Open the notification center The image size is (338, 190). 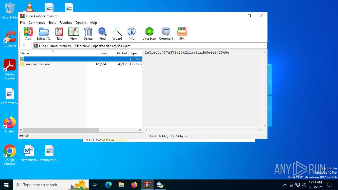click(329, 185)
